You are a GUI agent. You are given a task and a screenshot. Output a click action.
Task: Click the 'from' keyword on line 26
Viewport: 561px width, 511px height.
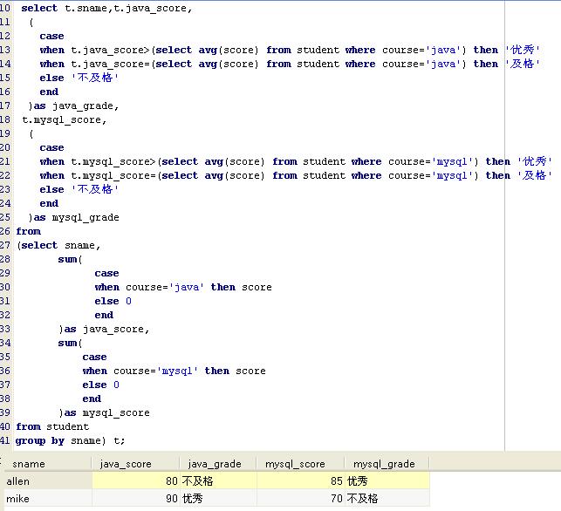[x=28, y=231]
